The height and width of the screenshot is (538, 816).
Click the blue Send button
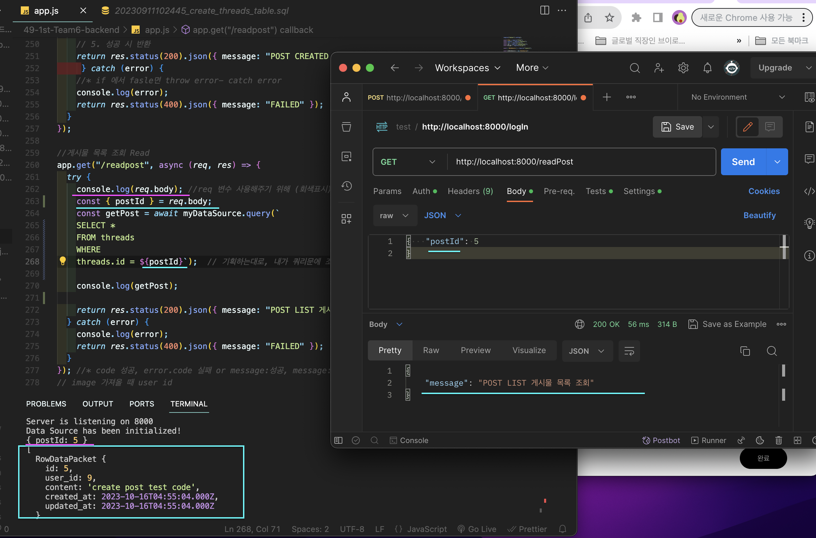(x=743, y=162)
